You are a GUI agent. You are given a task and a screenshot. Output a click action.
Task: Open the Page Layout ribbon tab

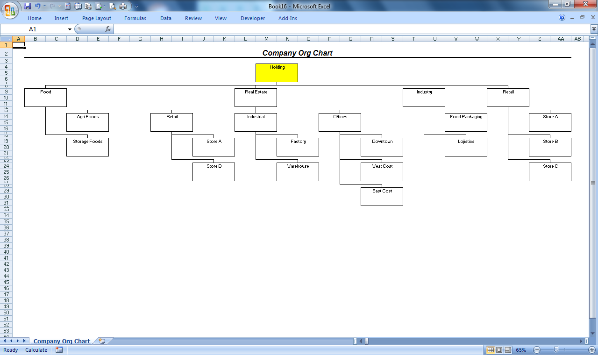[x=97, y=18]
